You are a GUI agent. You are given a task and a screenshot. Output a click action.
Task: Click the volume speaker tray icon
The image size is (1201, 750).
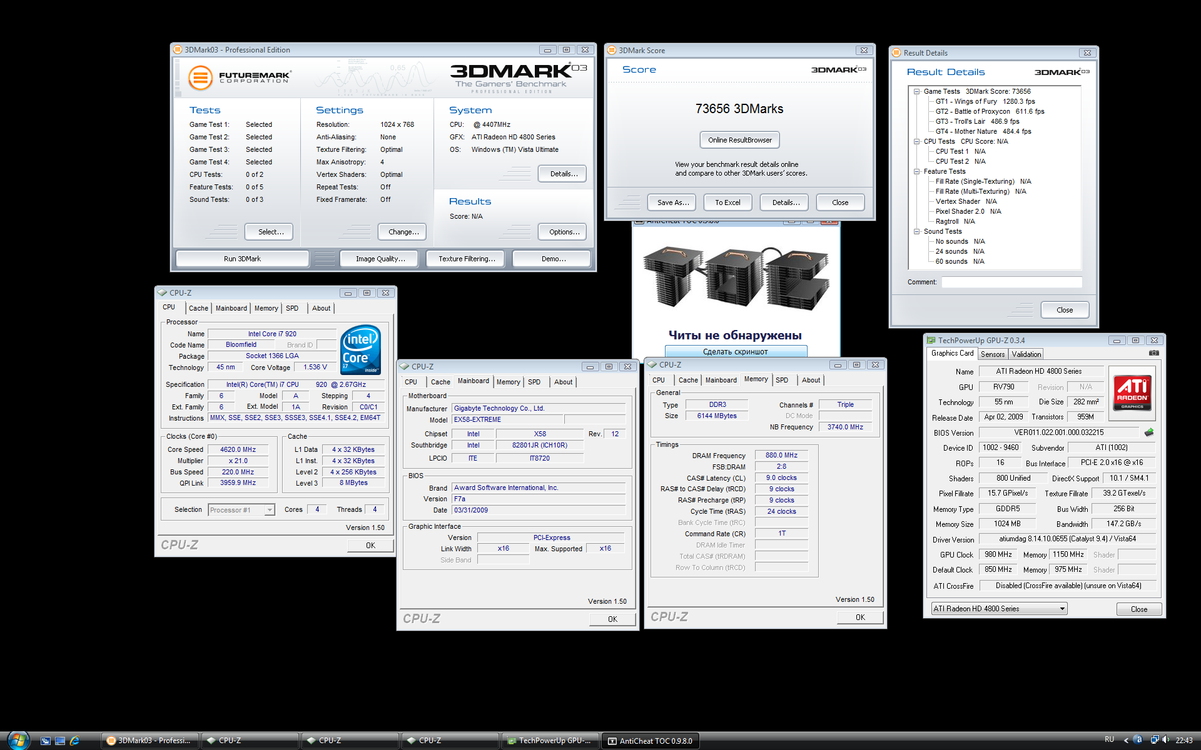[x=1165, y=740]
